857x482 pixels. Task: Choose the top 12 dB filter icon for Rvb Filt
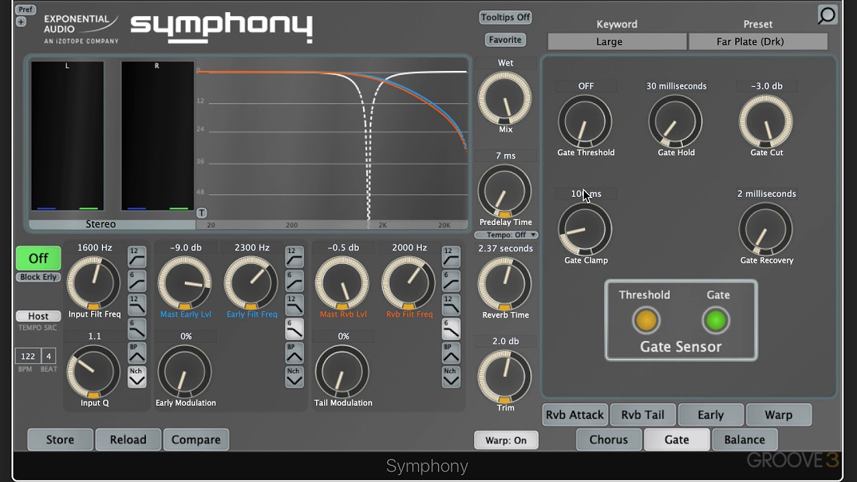451,256
